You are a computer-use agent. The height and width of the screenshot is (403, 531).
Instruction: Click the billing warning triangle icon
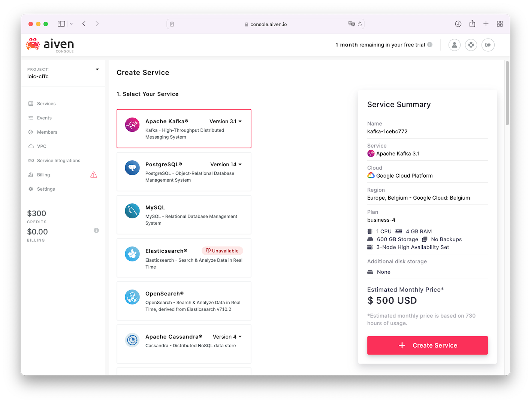pyautogui.click(x=94, y=175)
